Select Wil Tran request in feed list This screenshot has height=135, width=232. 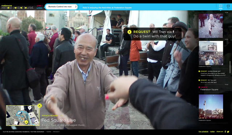click(208, 81)
